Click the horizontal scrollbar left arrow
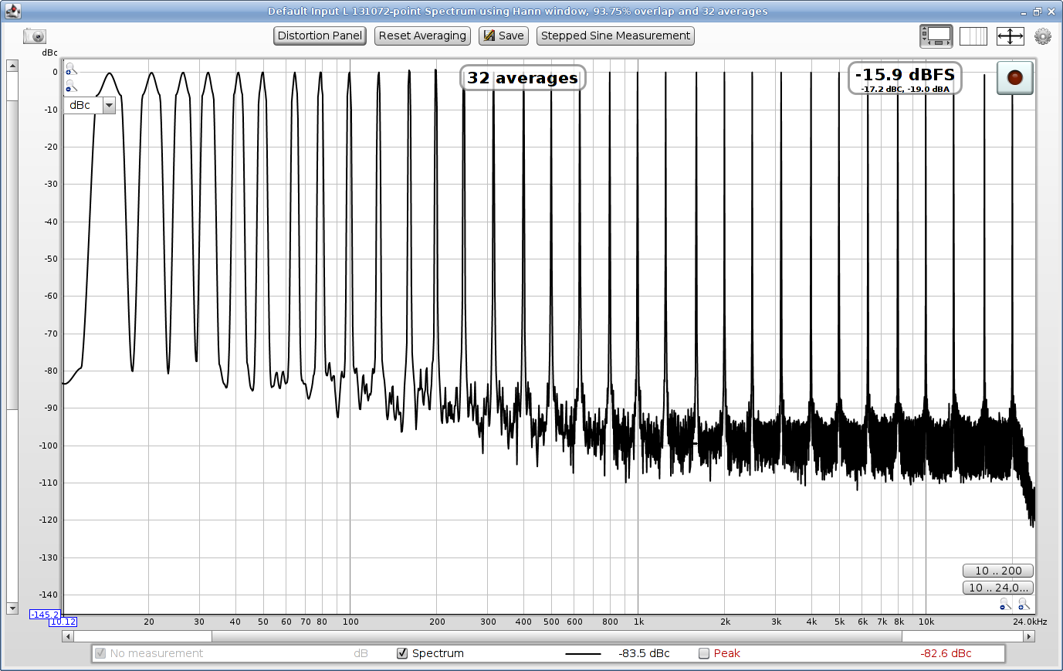The height and width of the screenshot is (671, 1063). pyautogui.click(x=68, y=636)
